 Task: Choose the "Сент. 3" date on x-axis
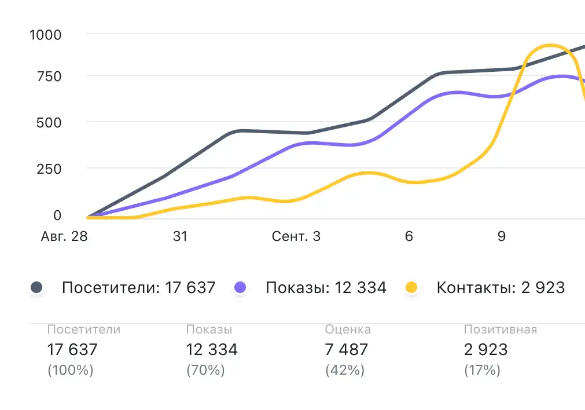pyautogui.click(x=296, y=236)
